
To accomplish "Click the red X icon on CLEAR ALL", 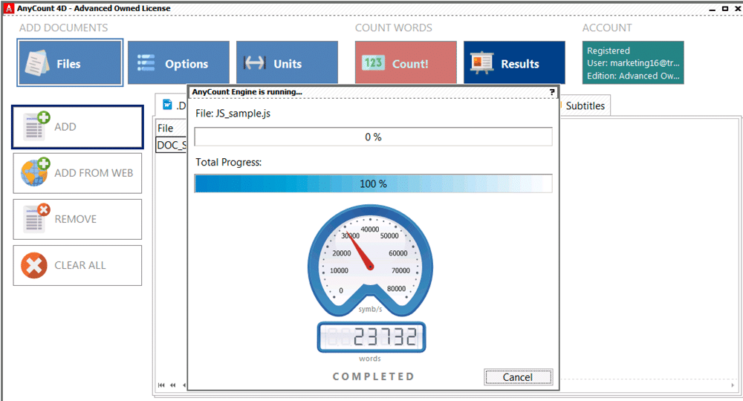I will pyautogui.click(x=33, y=265).
